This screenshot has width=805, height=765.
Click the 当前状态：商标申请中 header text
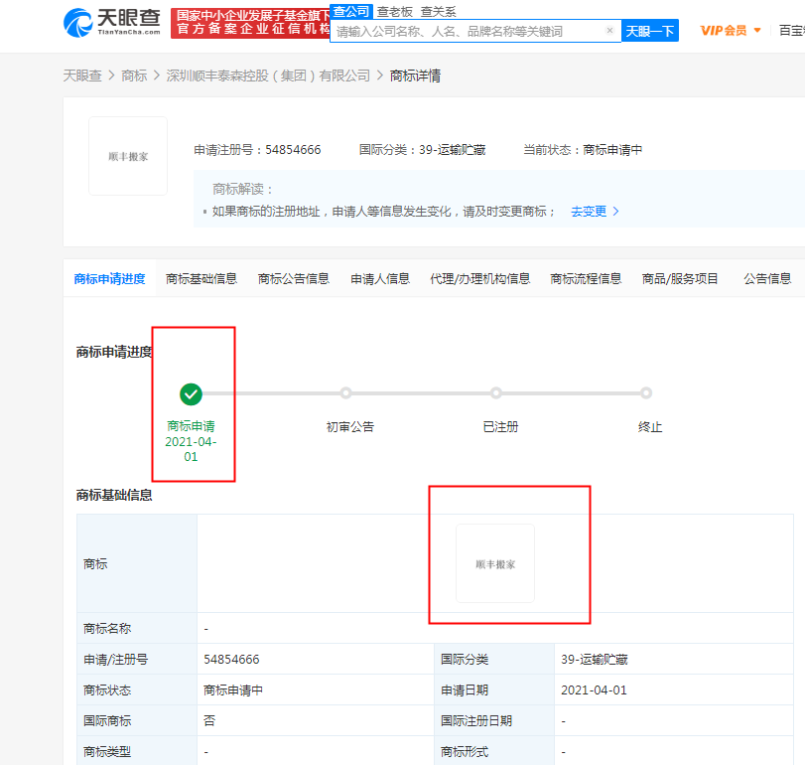pos(583,149)
